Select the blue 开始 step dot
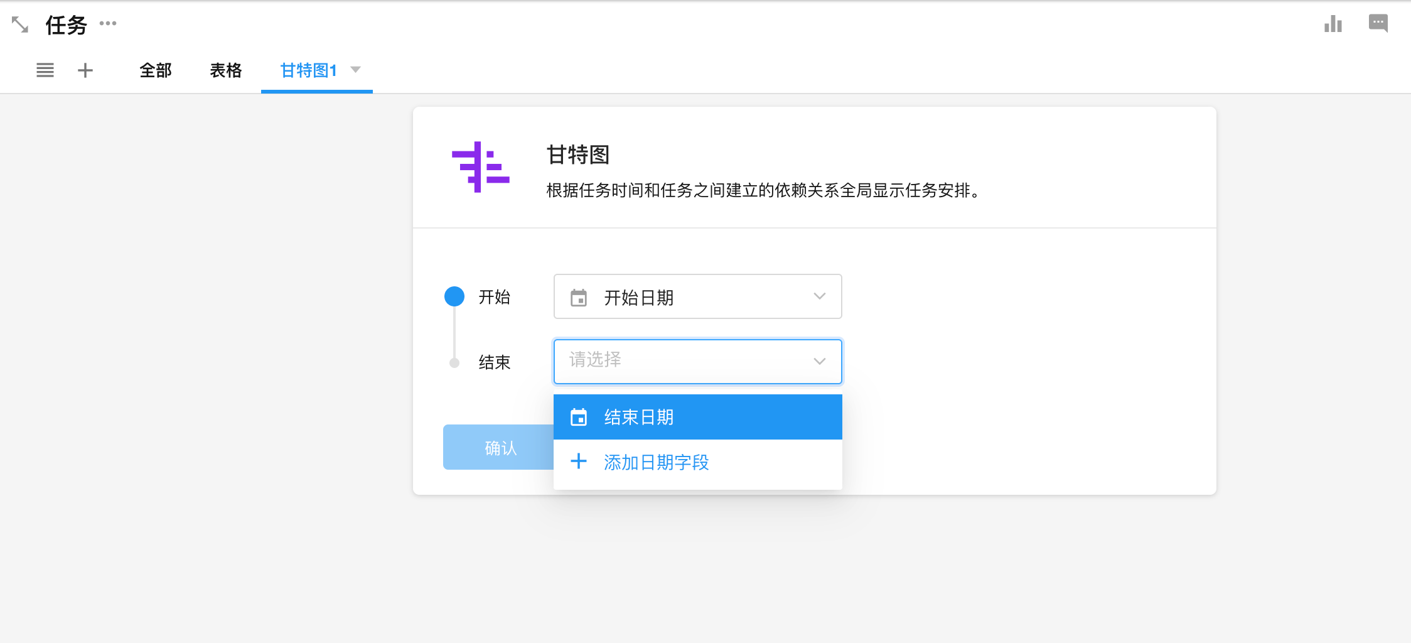Screen dimensions: 1411x643 point(454,296)
